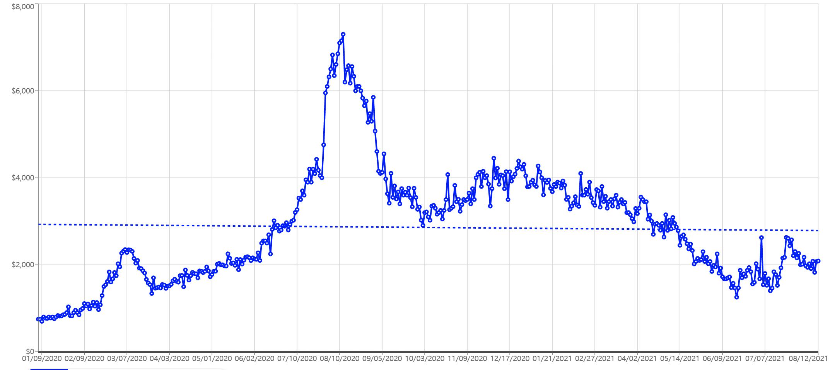Click the 10/03/2020 date label
The image size is (835, 370).
(x=425, y=358)
